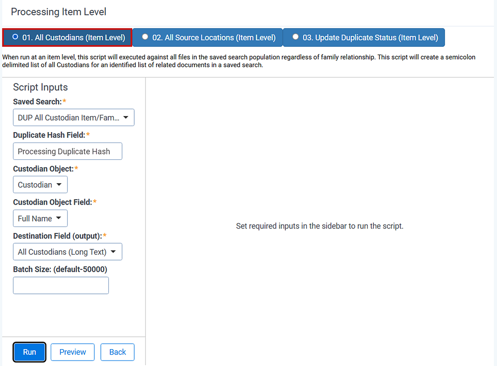Open the Saved Search dropdown
The height and width of the screenshot is (366, 497).
click(74, 118)
